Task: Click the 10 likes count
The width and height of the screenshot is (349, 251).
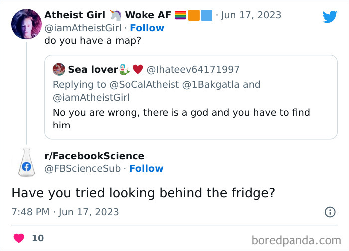Action: 38,238
